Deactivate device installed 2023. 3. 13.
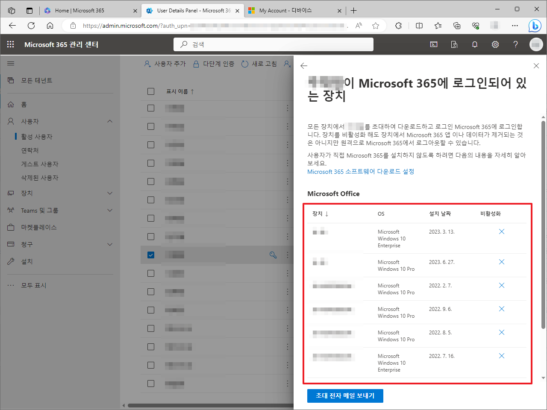 502,231
